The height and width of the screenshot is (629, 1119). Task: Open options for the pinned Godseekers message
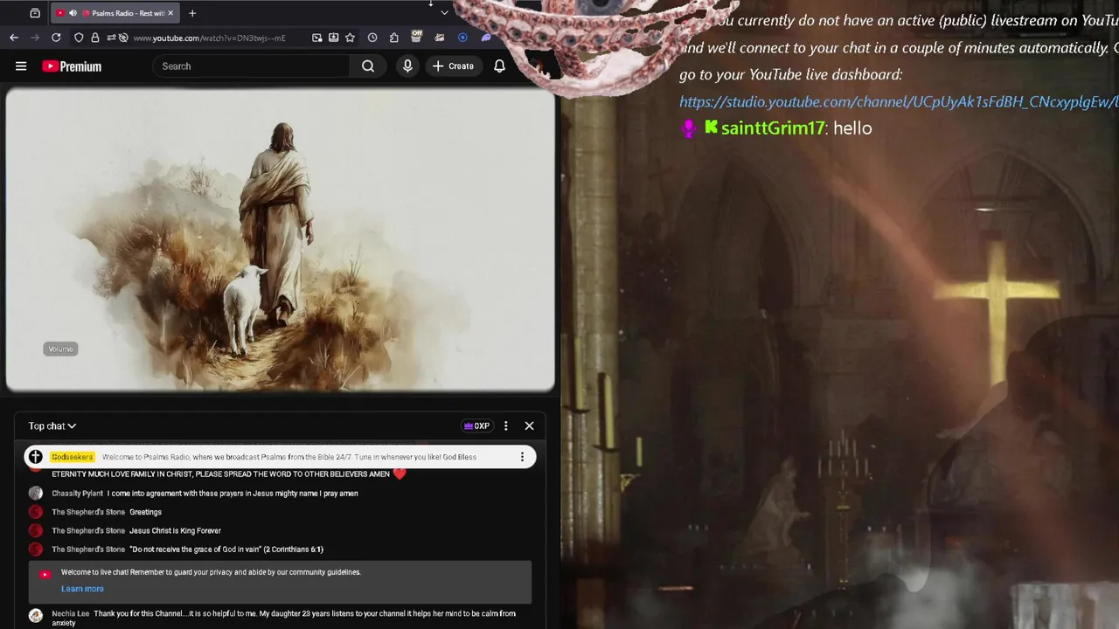point(522,457)
